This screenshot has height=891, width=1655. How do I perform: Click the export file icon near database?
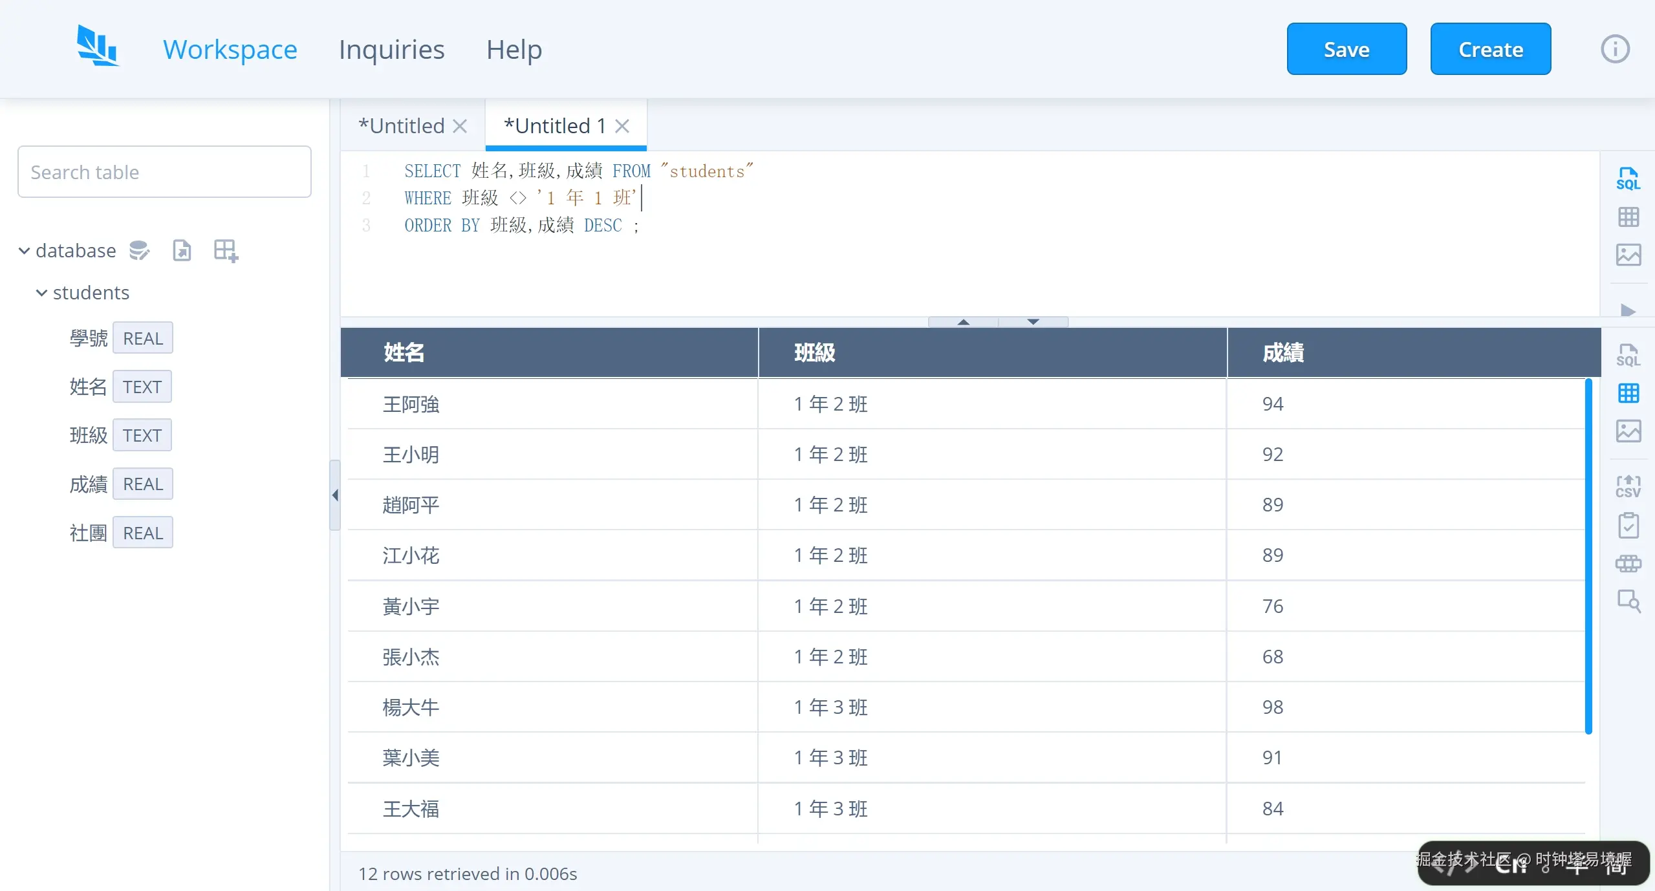(182, 250)
